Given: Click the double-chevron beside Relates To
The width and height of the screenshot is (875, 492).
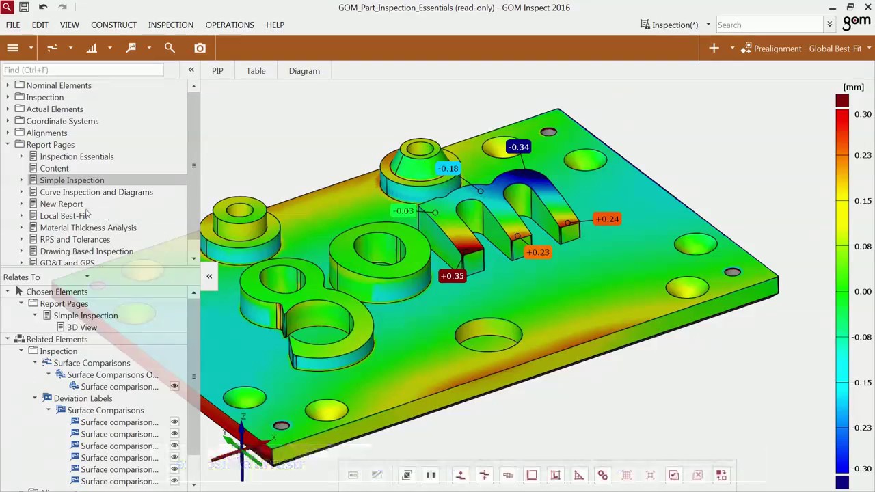Looking at the screenshot, I should (209, 276).
